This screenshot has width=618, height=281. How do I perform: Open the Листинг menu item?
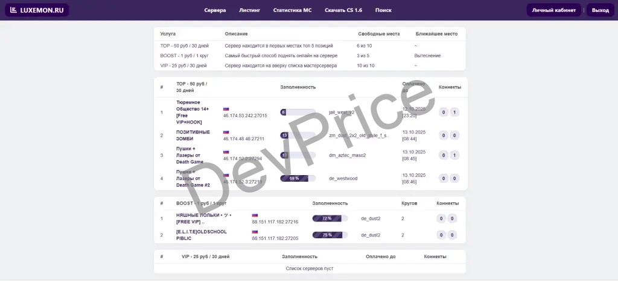(x=249, y=10)
